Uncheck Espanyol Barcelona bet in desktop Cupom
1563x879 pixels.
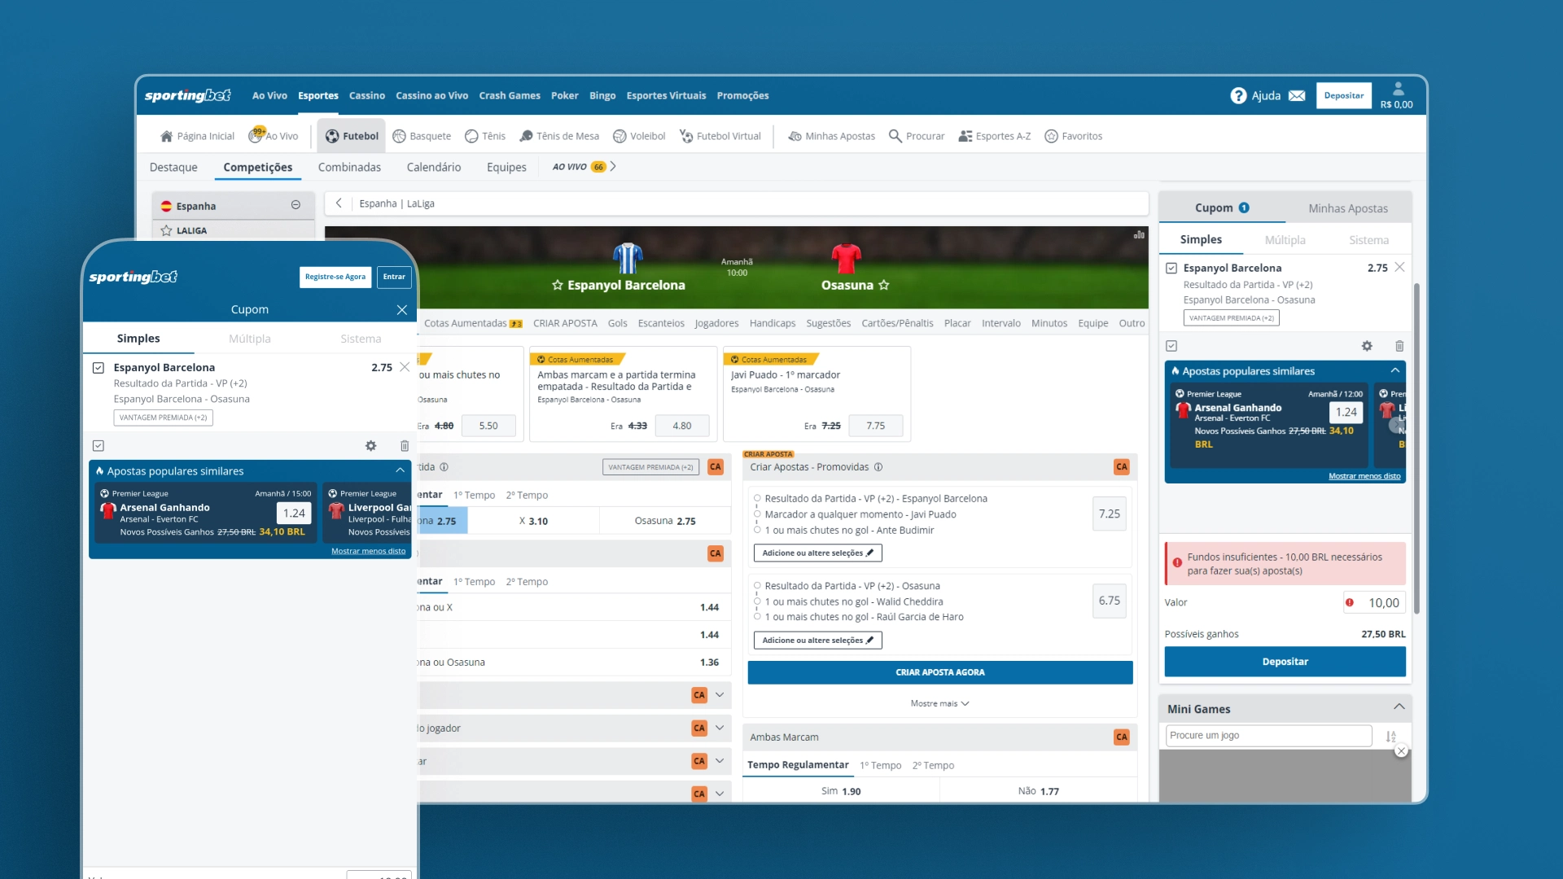click(1171, 268)
